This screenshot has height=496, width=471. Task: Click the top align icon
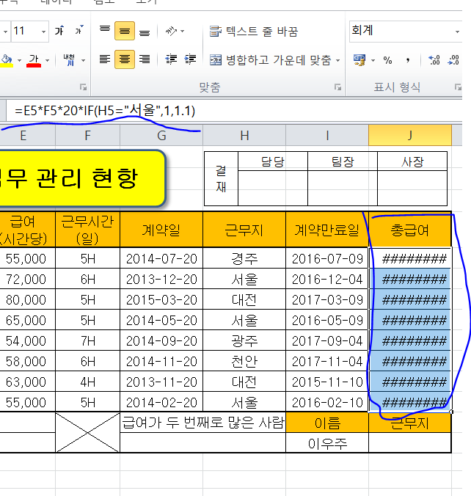[105, 31]
